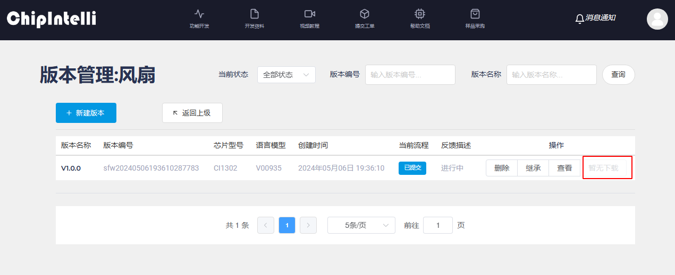Click the 创建时间 column header

(x=313, y=145)
